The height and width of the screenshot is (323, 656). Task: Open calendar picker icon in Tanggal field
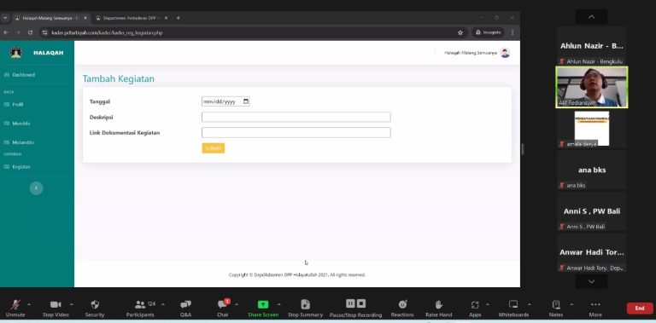(246, 101)
